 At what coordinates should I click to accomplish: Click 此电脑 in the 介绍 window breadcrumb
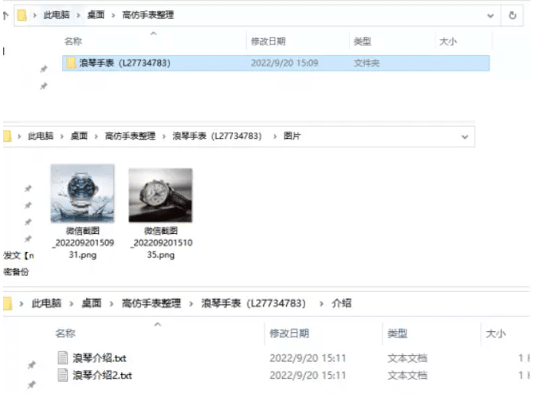coord(47,304)
